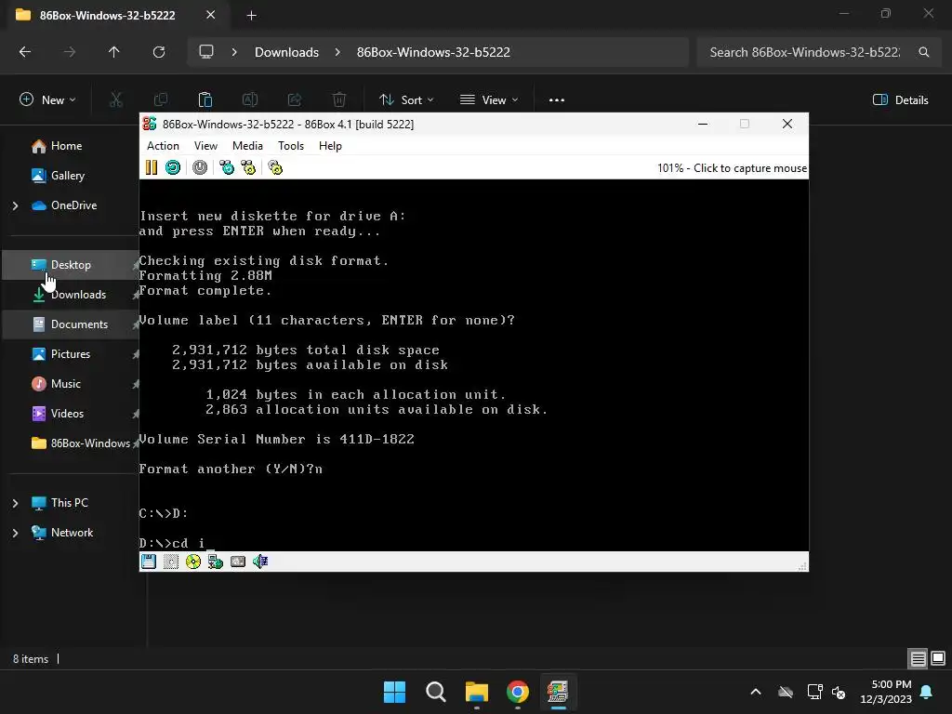The height and width of the screenshot is (714, 952).
Task: Open Home in the sidebar
Action: coord(67,146)
